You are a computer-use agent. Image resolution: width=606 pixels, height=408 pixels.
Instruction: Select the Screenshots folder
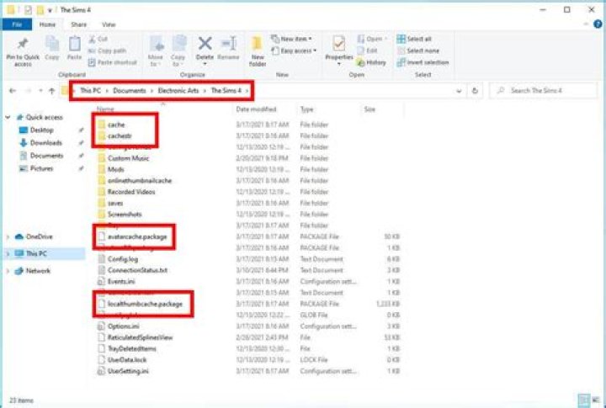pos(125,215)
